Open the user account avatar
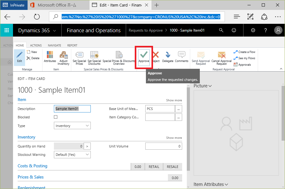The image size is (285, 189). 278,30
